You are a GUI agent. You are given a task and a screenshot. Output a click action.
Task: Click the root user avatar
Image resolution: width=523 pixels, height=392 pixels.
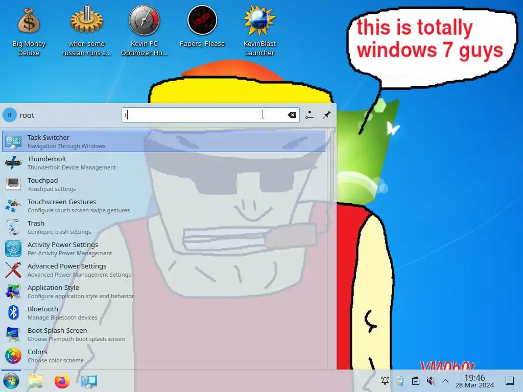[10, 115]
